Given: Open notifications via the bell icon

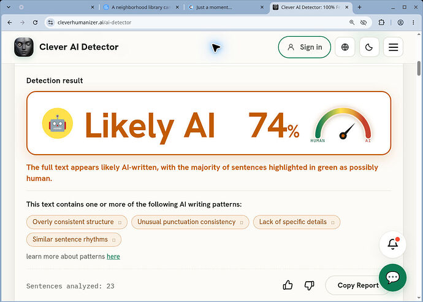Looking at the screenshot, I should click(x=393, y=244).
